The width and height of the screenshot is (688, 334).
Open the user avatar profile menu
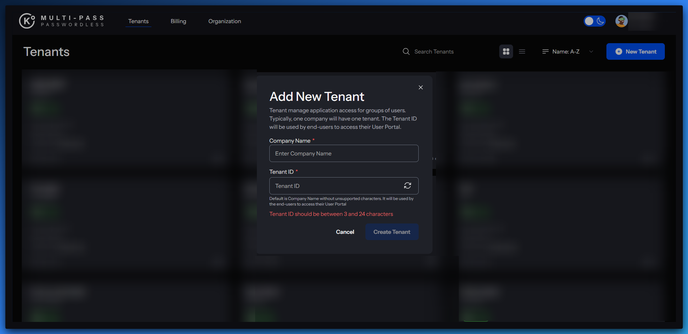(x=621, y=21)
